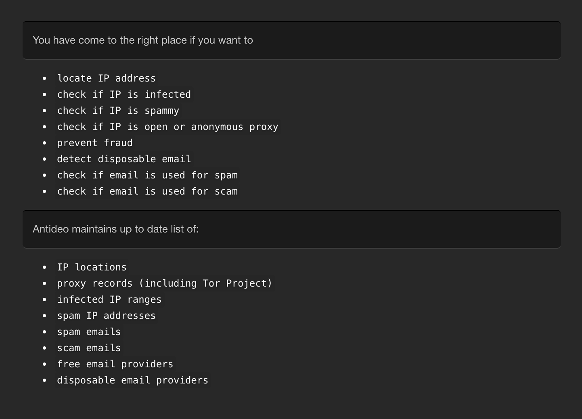
Task: Click the 'spam IP addresses' list item
Action: pyautogui.click(x=106, y=316)
